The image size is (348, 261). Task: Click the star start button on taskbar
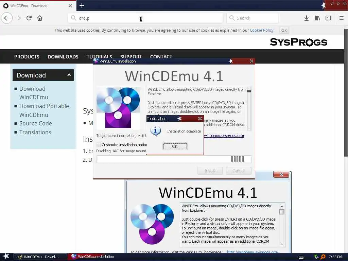tap(6, 257)
